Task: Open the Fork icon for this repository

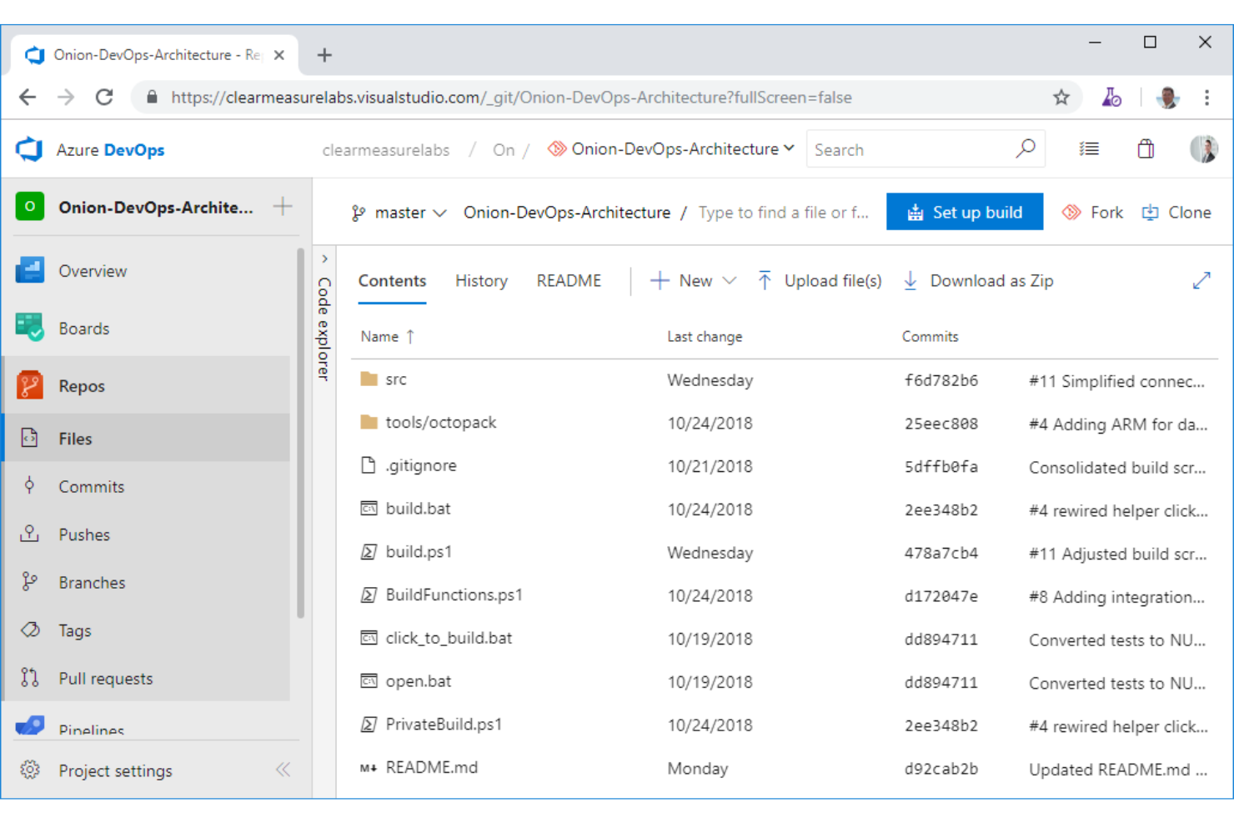Action: pos(1071,213)
